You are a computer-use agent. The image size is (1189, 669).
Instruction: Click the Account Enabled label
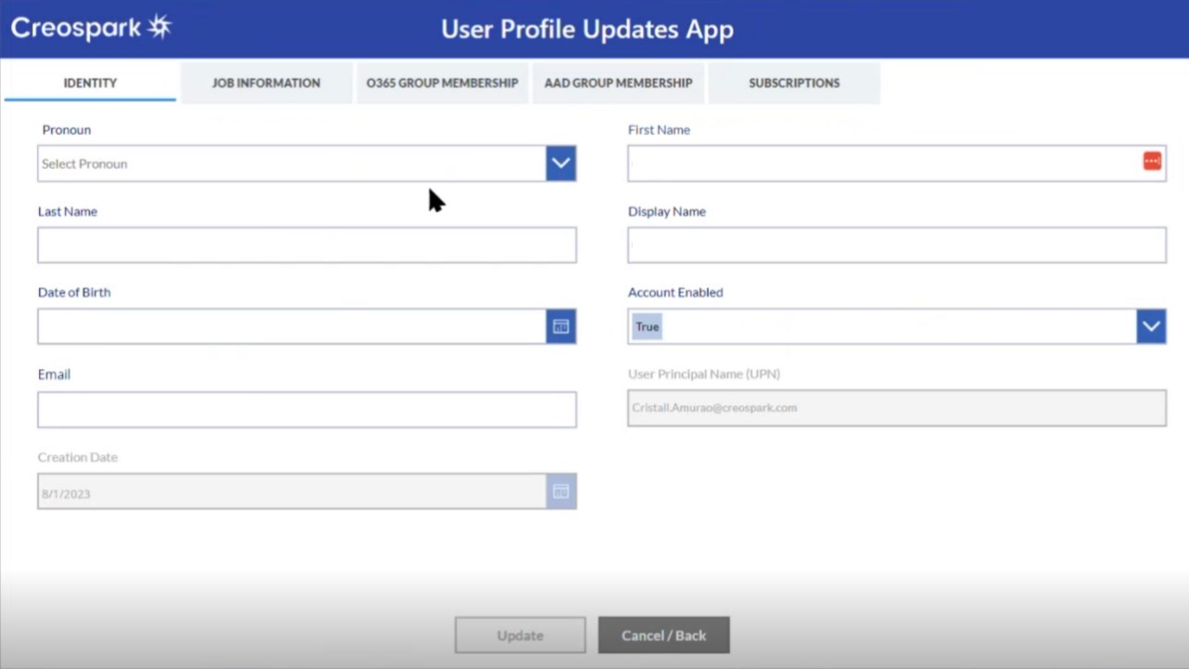(x=675, y=292)
